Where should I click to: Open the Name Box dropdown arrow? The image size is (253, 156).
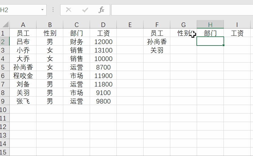(x=42, y=10)
